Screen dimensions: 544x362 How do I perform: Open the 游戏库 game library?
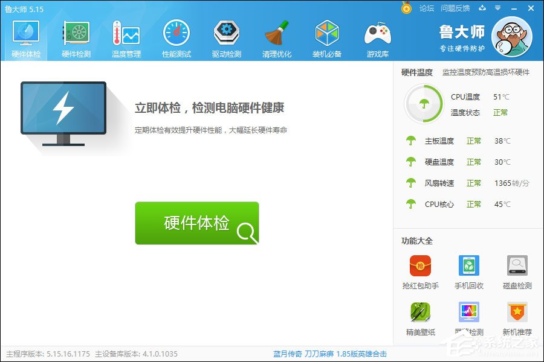pos(377,36)
